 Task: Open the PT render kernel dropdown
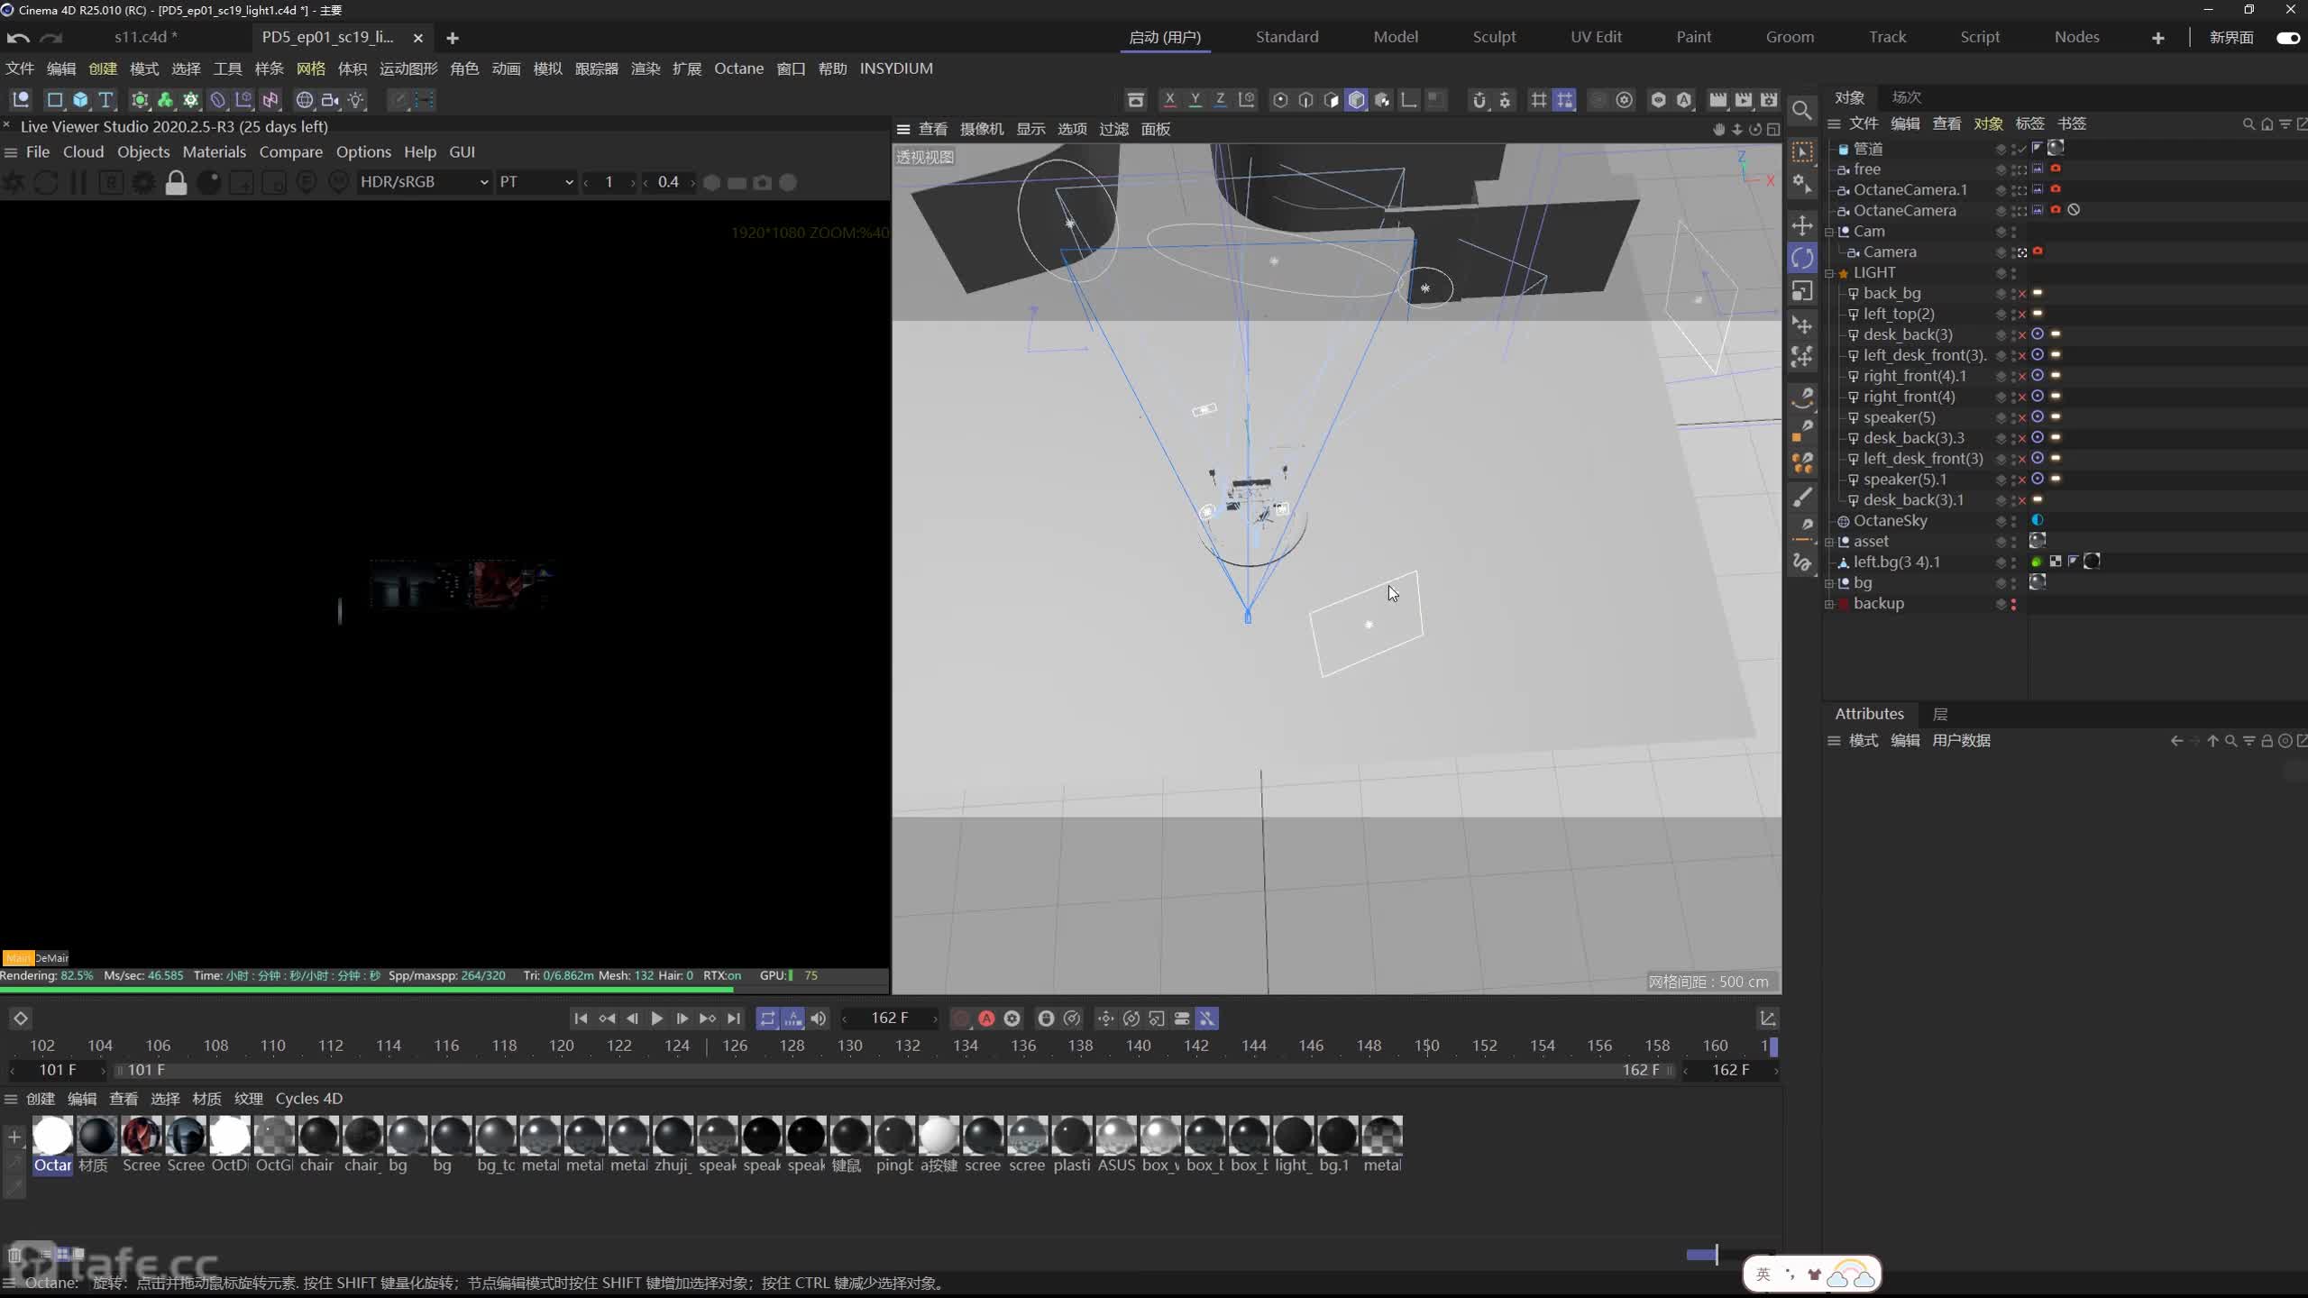pyautogui.click(x=536, y=182)
